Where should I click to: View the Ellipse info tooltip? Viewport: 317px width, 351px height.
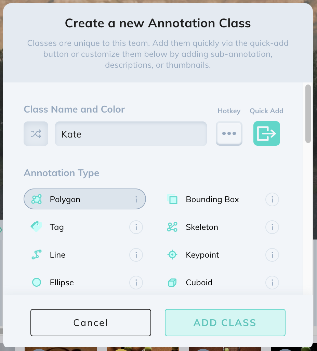click(136, 282)
